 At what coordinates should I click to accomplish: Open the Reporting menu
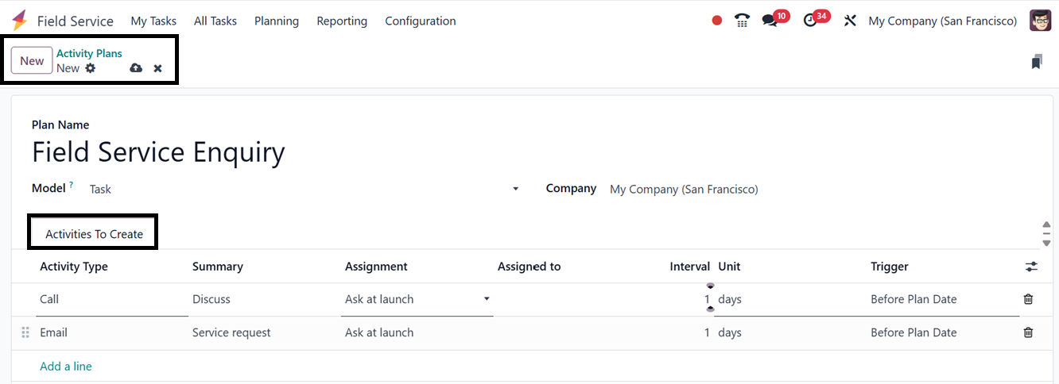tap(342, 21)
